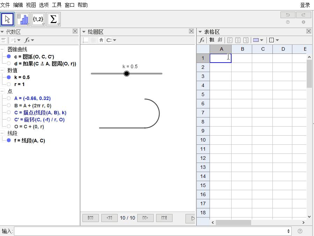This screenshot has width=314, height=236.
Task: Select the Move arrow tool
Action: [7, 19]
